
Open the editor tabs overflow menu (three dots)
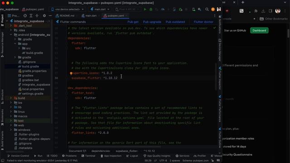pyautogui.click(x=214, y=16)
